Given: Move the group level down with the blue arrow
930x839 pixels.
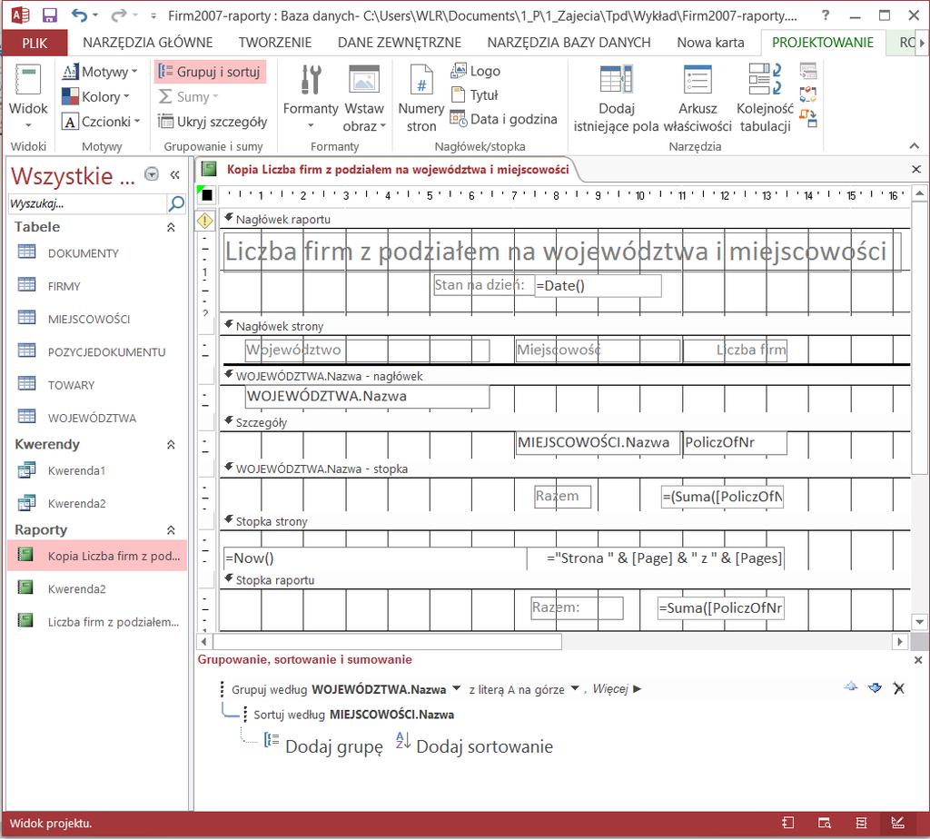Looking at the screenshot, I should click(x=875, y=687).
